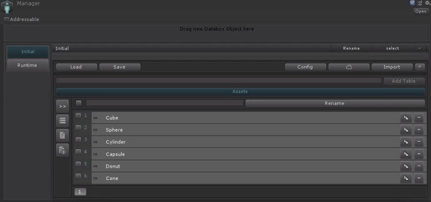The image size is (431, 202).
Task: Click the >> expand sidebar button
Action: coord(62,106)
